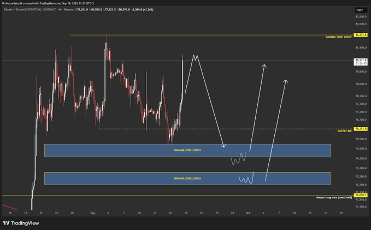Screen dimensions: 371x230
Task: Select the open value 78,031.0
Action: [81, 9]
